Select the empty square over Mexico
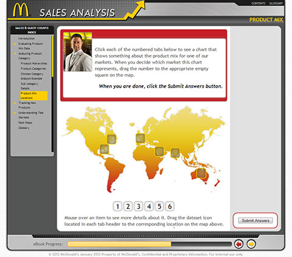This screenshot has height=257, width=292. coord(105,149)
